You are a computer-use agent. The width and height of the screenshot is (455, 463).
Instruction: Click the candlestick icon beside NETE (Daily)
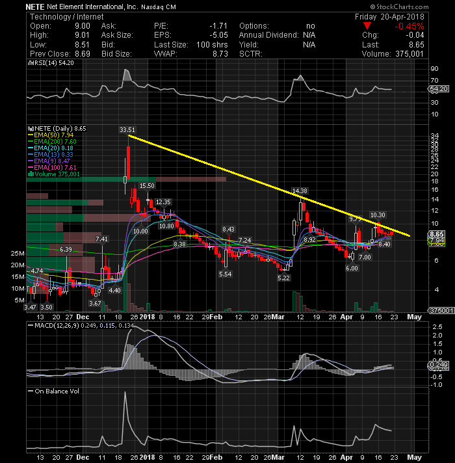(x=31, y=129)
